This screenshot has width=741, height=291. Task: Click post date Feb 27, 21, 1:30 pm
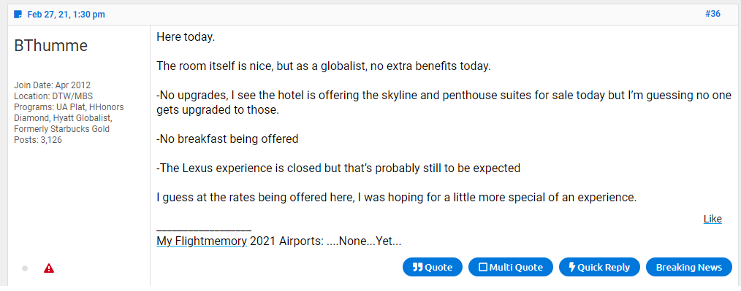click(66, 15)
